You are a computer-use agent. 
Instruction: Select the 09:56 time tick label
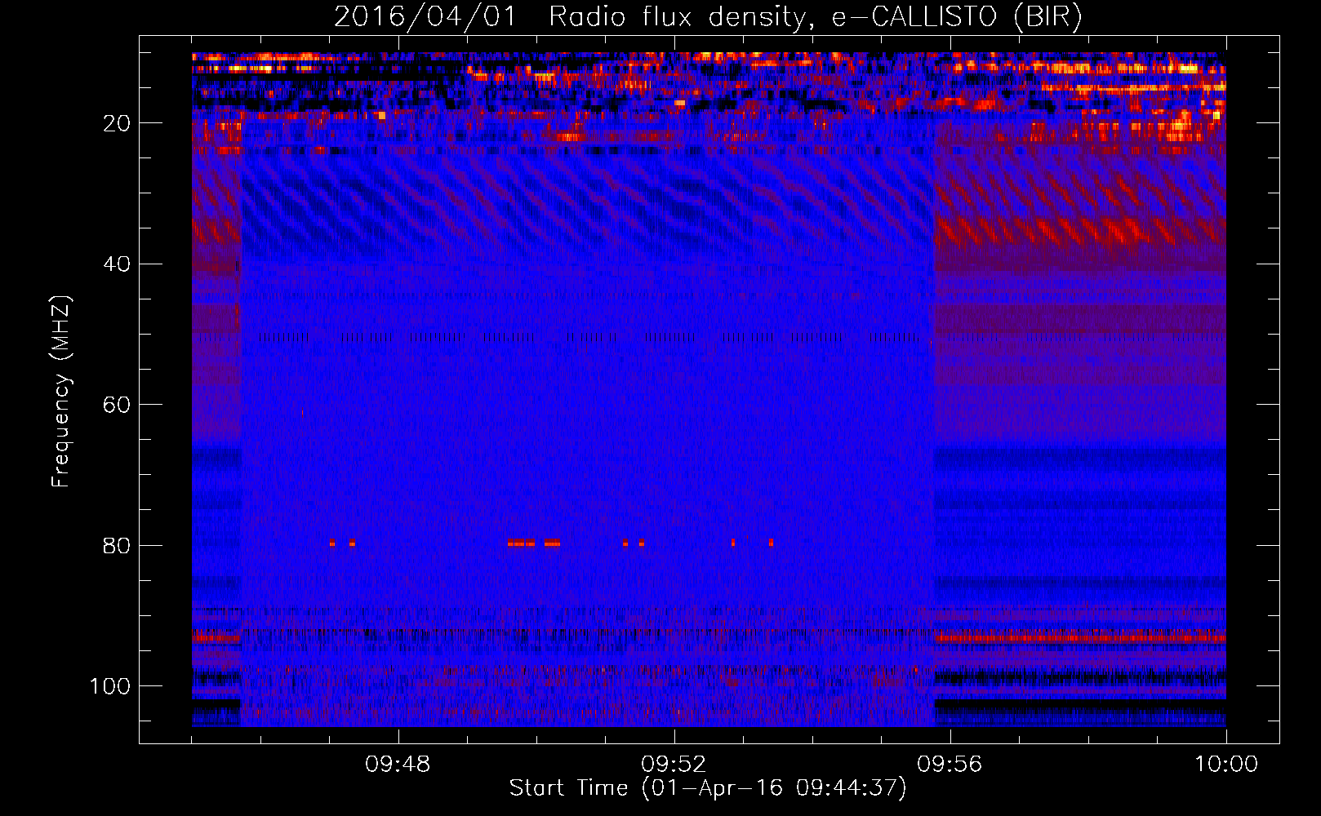click(950, 765)
